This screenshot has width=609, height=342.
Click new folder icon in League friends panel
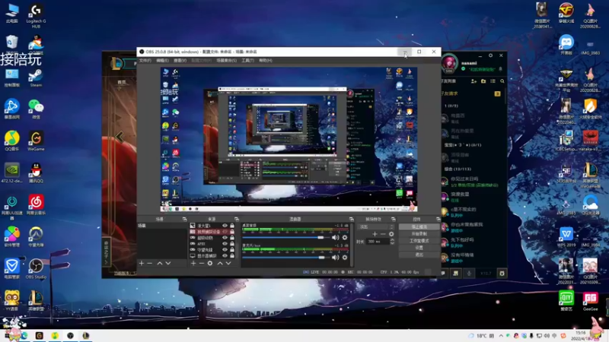coord(483,81)
